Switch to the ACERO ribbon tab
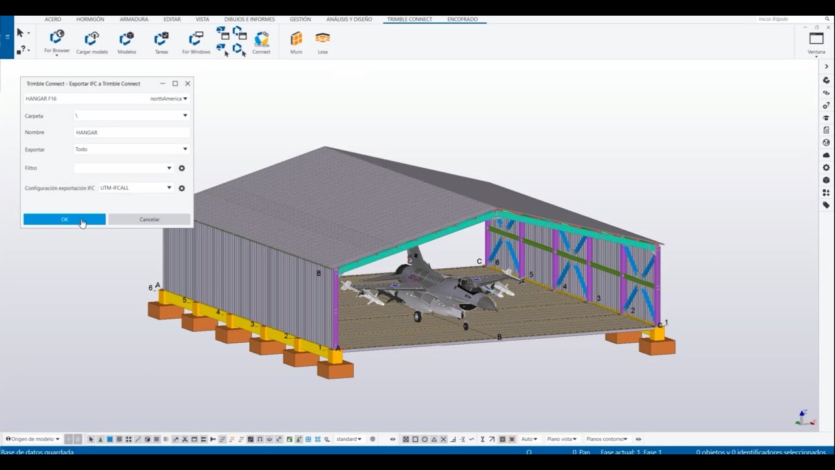This screenshot has height=470, width=835. (53, 20)
